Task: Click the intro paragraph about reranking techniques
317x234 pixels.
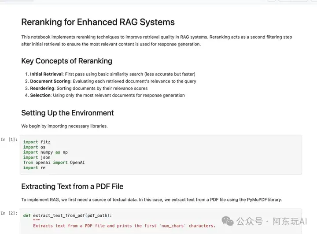Action: point(157,41)
